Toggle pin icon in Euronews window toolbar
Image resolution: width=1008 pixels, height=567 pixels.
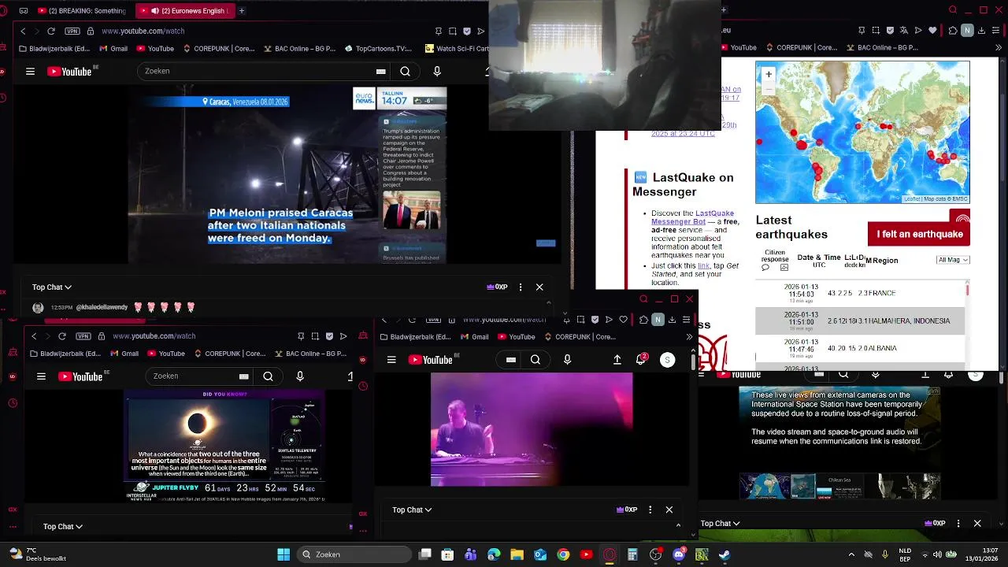click(439, 31)
